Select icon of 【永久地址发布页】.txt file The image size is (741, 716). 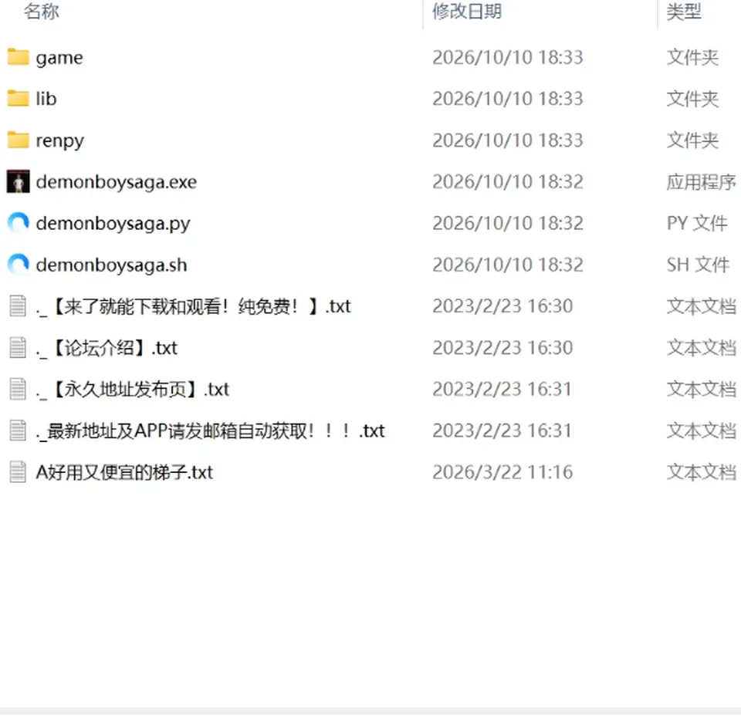18,389
